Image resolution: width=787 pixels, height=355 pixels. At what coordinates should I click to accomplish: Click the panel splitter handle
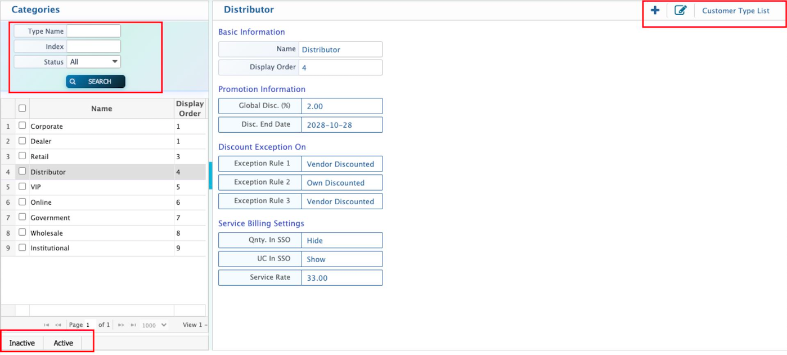pyautogui.click(x=210, y=176)
